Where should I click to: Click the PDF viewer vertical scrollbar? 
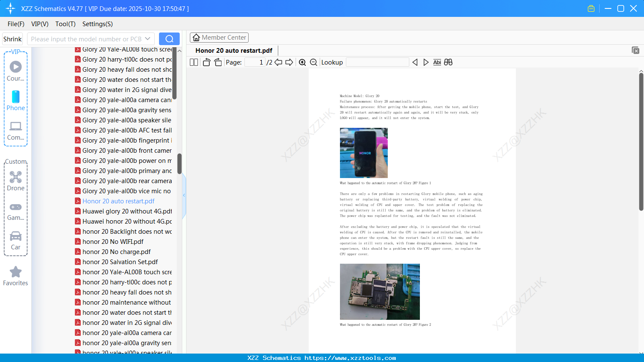coord(641,142)
